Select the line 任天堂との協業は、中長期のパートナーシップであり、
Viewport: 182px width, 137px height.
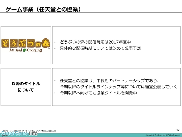109,80
